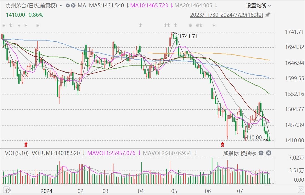This screenshot has height=195, width=305.
Task: Close the VOL indicator panel
Action: (x=269, y=153)
